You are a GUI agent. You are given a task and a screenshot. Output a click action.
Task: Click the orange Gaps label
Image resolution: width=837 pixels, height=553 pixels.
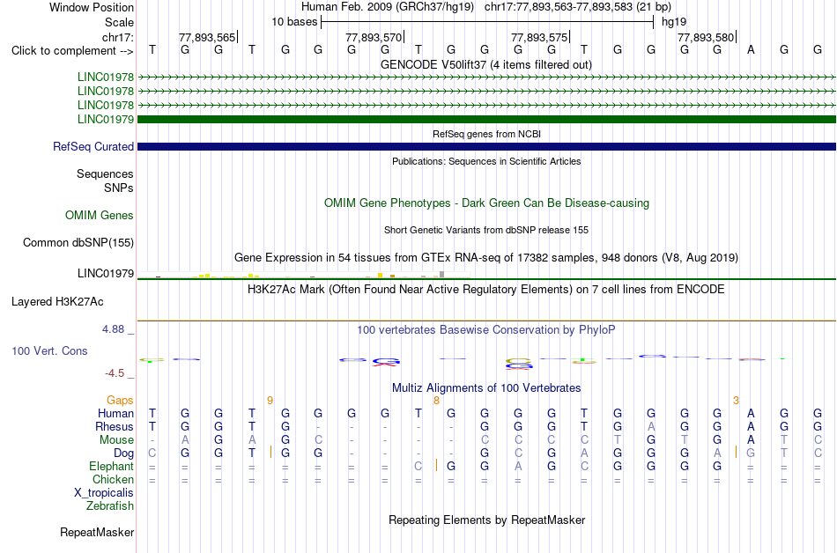click(x=120, y=401)
